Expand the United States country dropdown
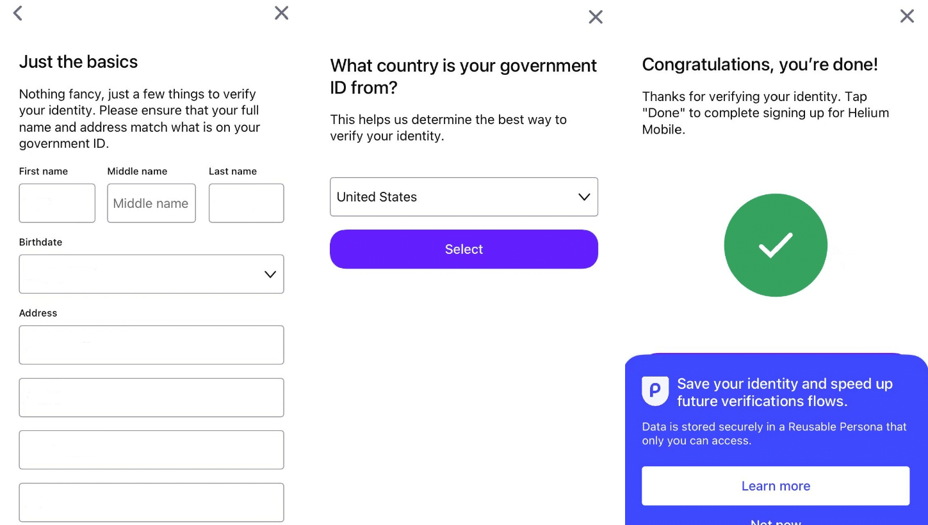Image resolution: width=928 pixels, height=525 pixels. pos(464,197)
